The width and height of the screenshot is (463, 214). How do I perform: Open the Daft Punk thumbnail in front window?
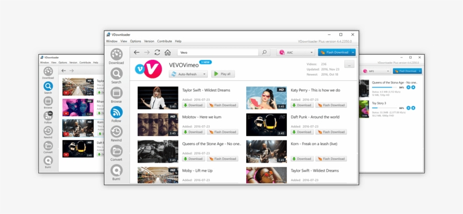pyautogui.click(x=267, y=125)
